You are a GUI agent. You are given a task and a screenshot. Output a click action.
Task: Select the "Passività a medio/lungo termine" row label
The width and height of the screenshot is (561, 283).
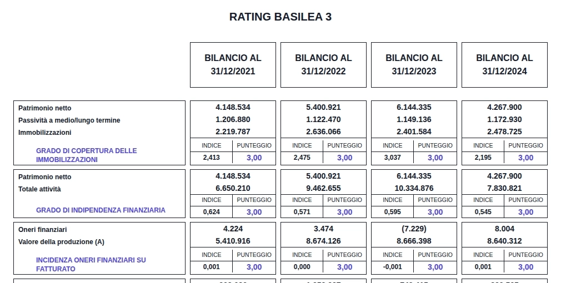click(69, 120)
